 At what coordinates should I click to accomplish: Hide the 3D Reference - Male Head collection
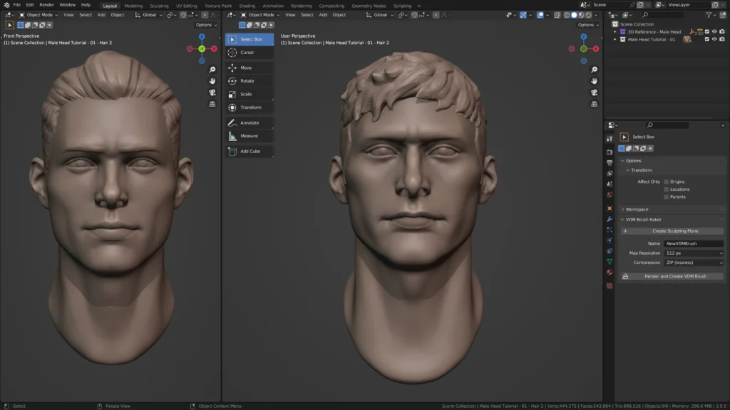click(714, 32)
